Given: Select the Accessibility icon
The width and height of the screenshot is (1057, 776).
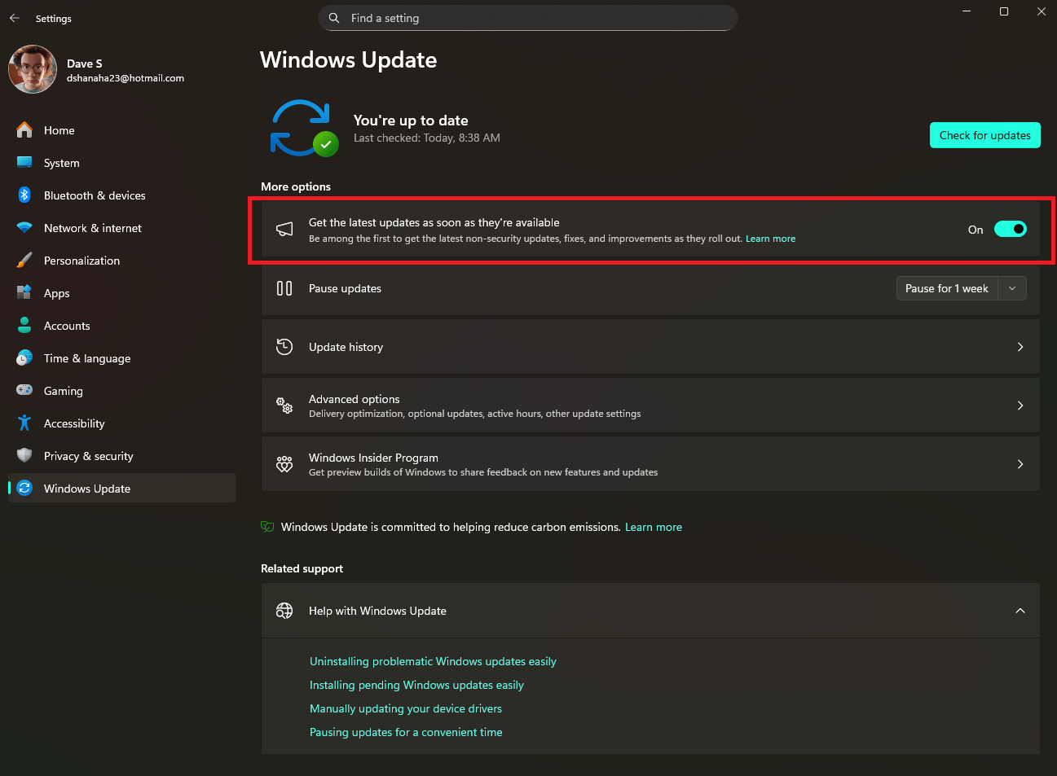Looking at the screenshot, I should [25, 423].
